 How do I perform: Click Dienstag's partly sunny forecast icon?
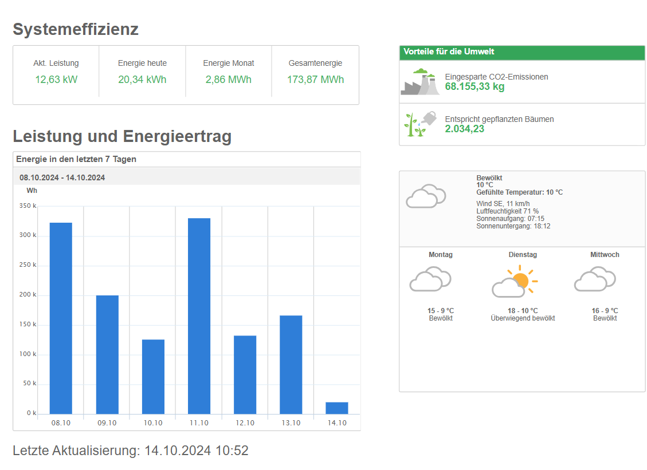[514, 282]
